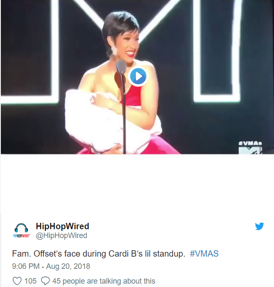Open replies via the speech bubble icon

[x=45, y=281]
